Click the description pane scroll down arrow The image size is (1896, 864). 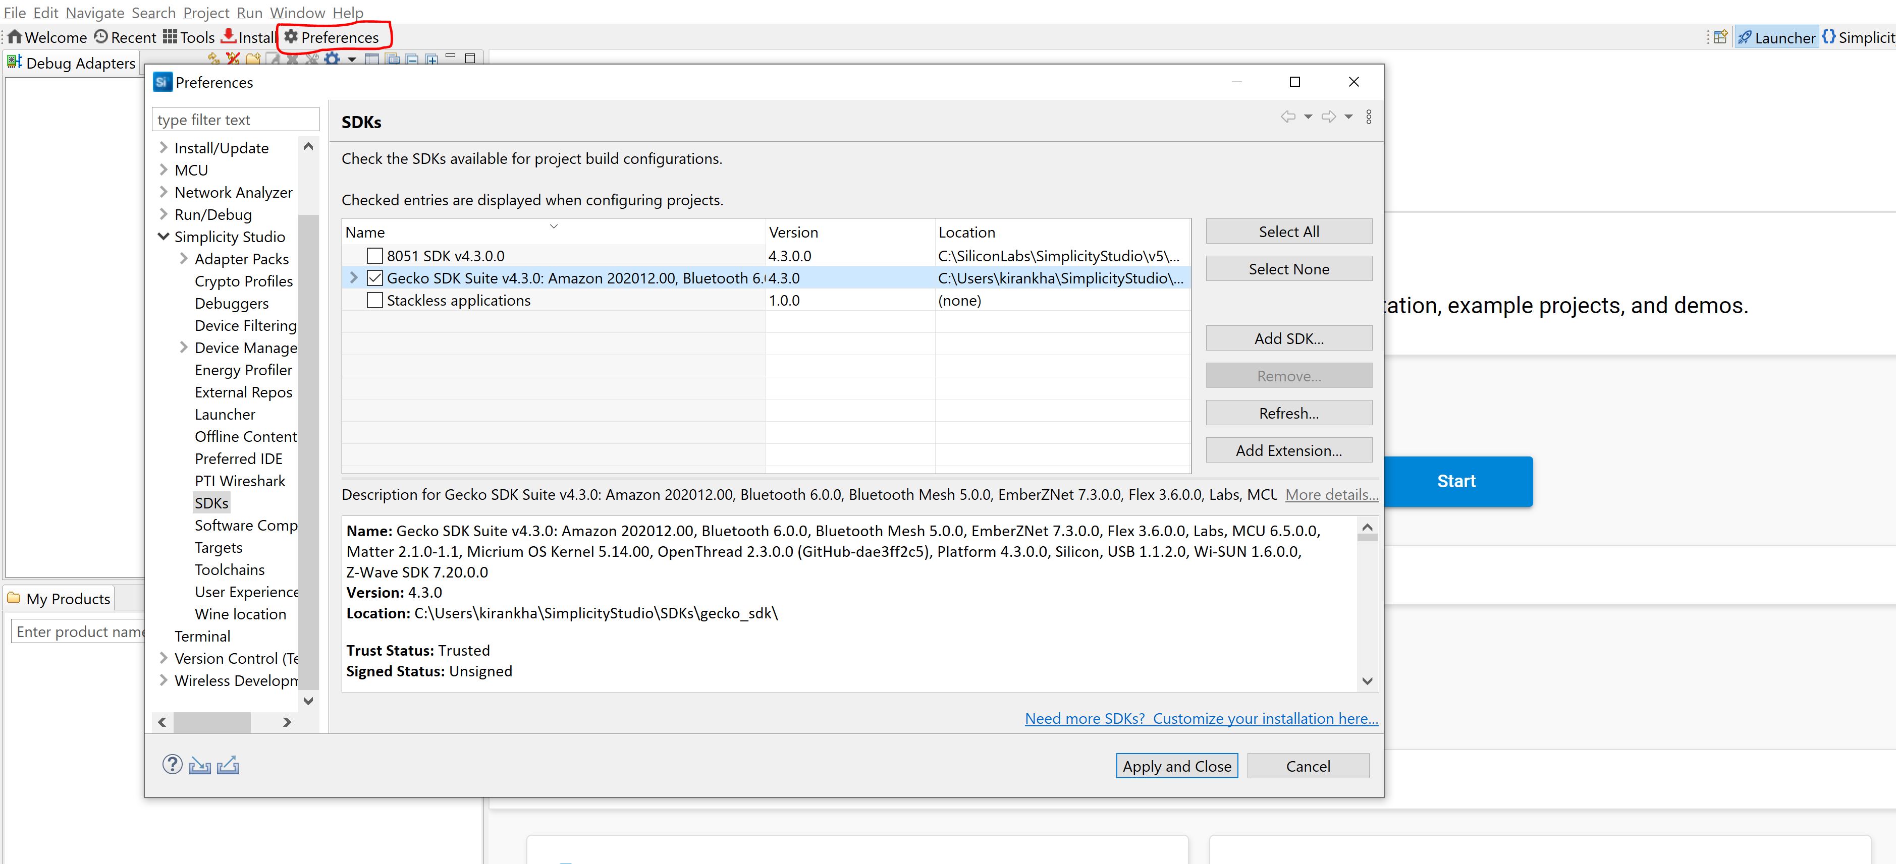(x=1368, y=681)
